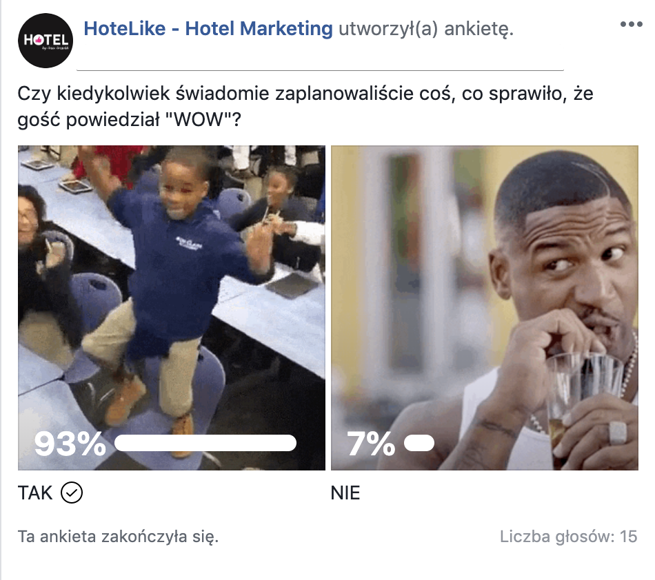Click 'utworzył(a) ankietę' header text

click(426, 29)
